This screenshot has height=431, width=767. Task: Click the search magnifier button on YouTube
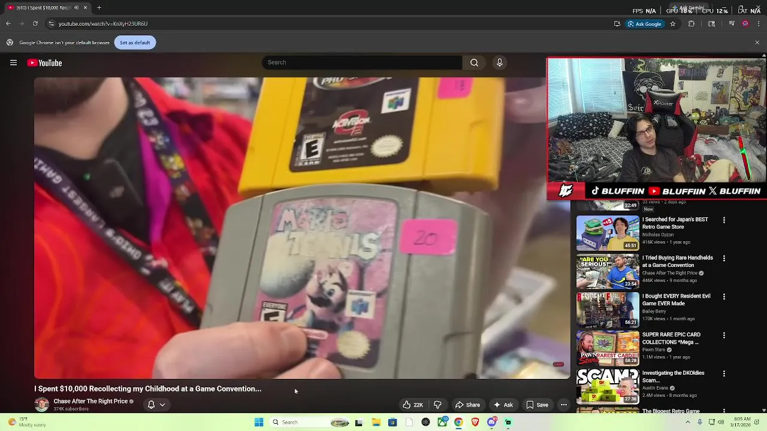(x=474, y=62)
